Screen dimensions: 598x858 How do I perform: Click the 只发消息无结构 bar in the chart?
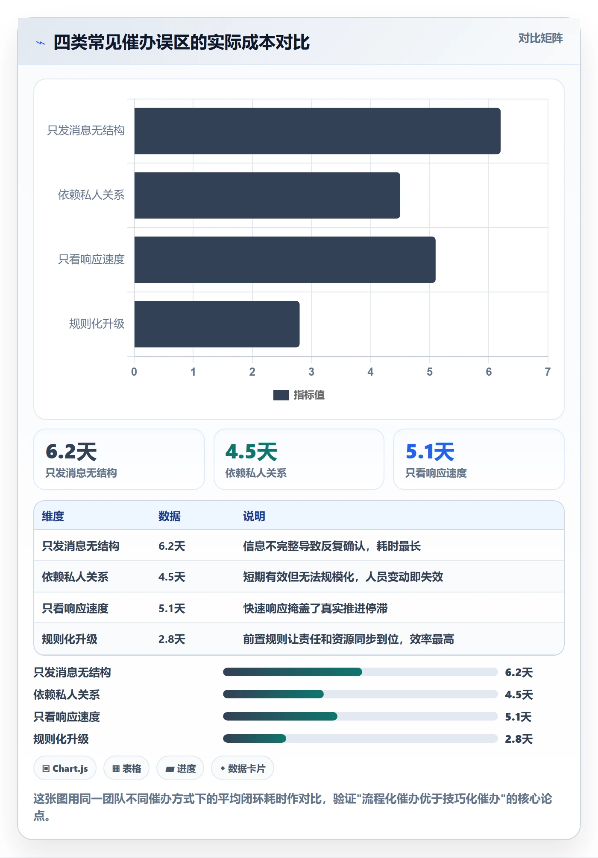317,131
